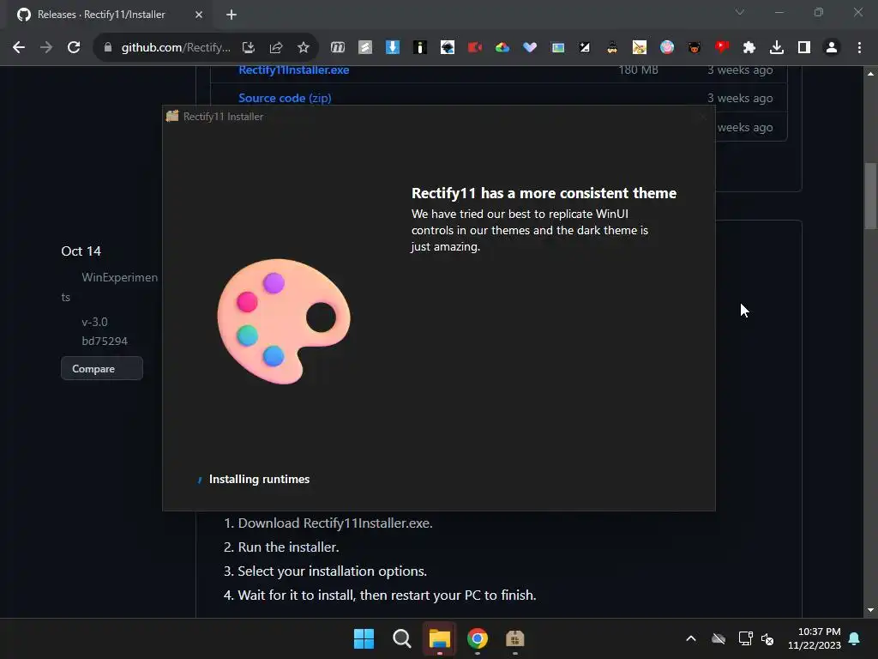Click the forward navigation arrow
Viewport: 878px width, 659px height.
tap(46, 48)
